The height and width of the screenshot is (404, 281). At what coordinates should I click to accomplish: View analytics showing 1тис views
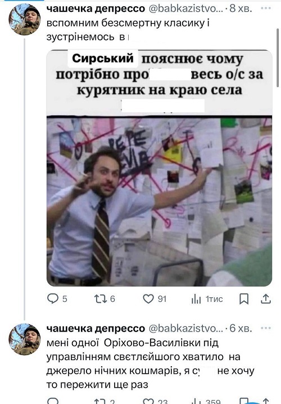click(196, 299)
